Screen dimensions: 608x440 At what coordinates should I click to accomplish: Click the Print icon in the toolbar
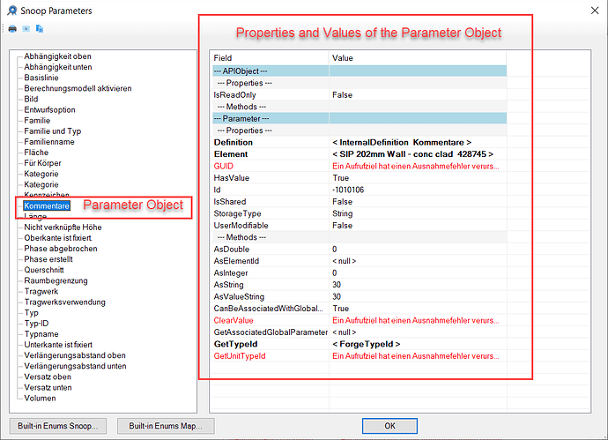click(12, 29)
